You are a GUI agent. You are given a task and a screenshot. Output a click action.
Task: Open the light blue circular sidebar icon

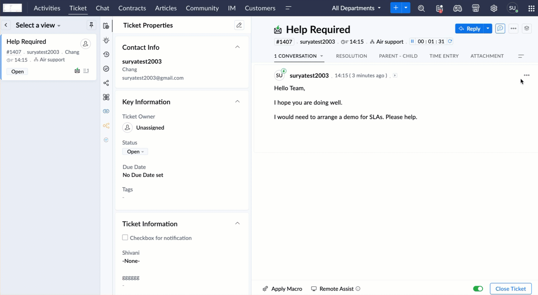[x=106, y=140]
